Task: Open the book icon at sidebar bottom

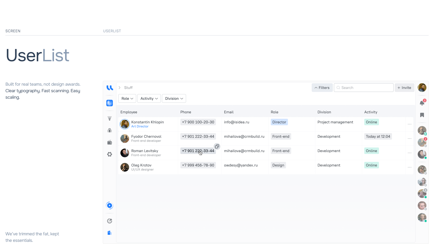Action: (x=110, y=233)
